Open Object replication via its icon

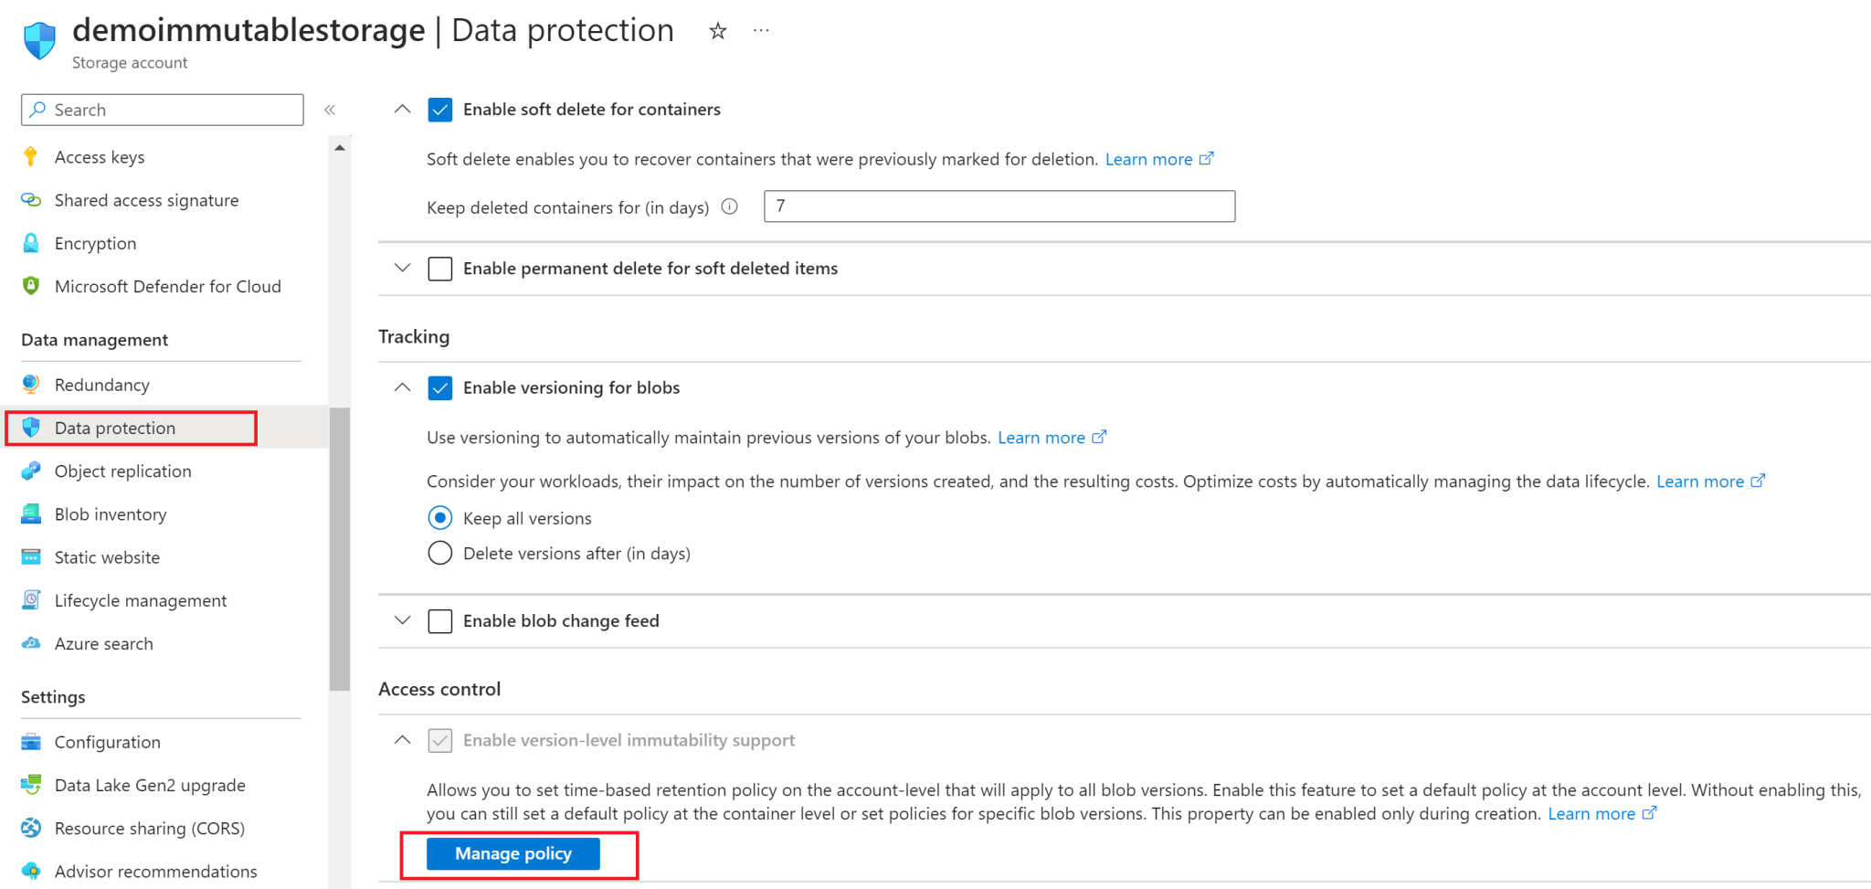(x=32, y=471)
